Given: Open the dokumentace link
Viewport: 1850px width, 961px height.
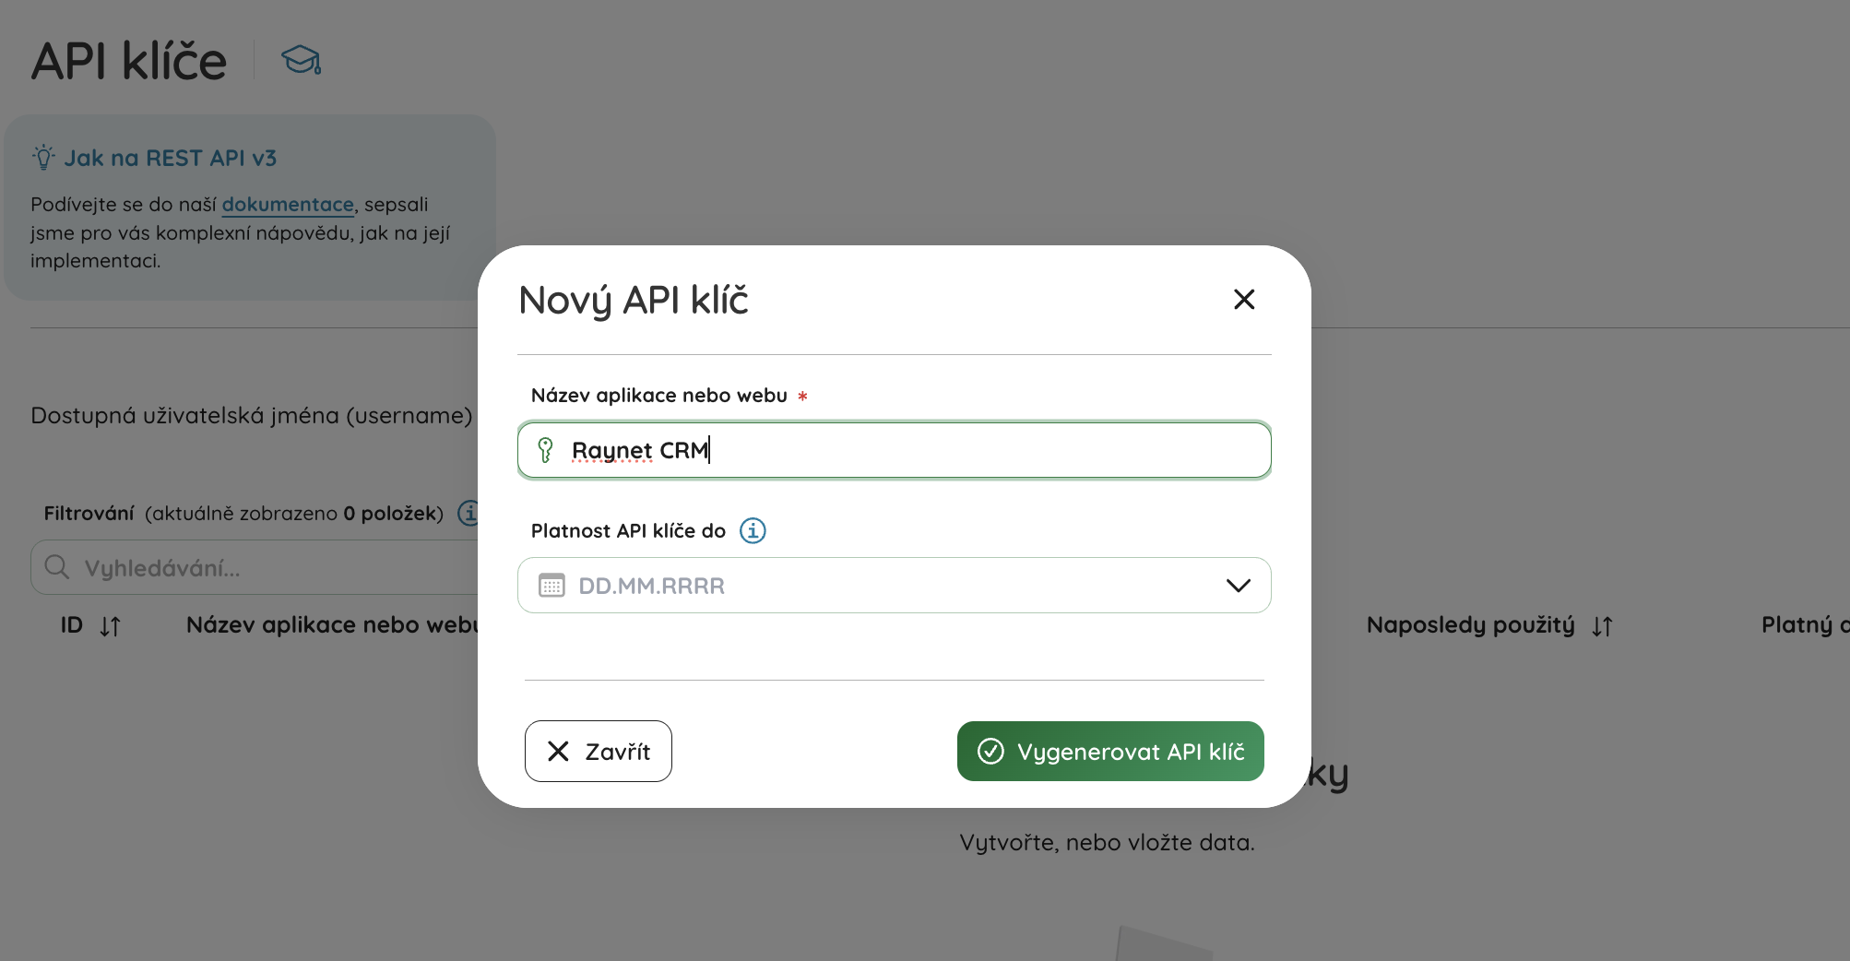Looking at the screenshot, I should click(x=288, y=204).
